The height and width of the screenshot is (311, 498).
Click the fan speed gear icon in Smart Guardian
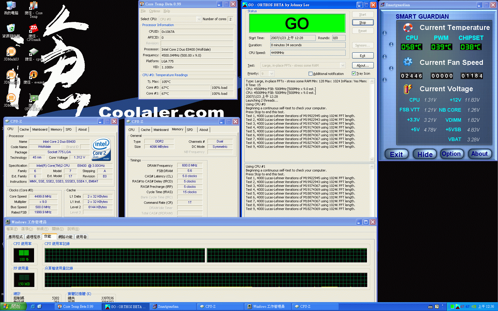coord(408,62)
